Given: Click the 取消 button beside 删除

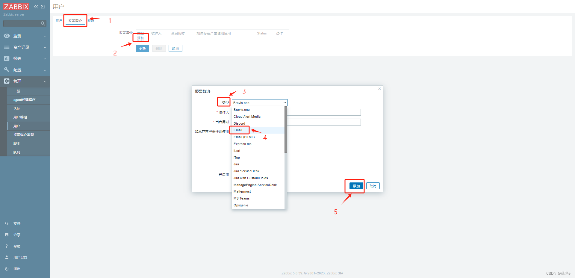Looking at the screenshot, I should [x=175, y=49].
